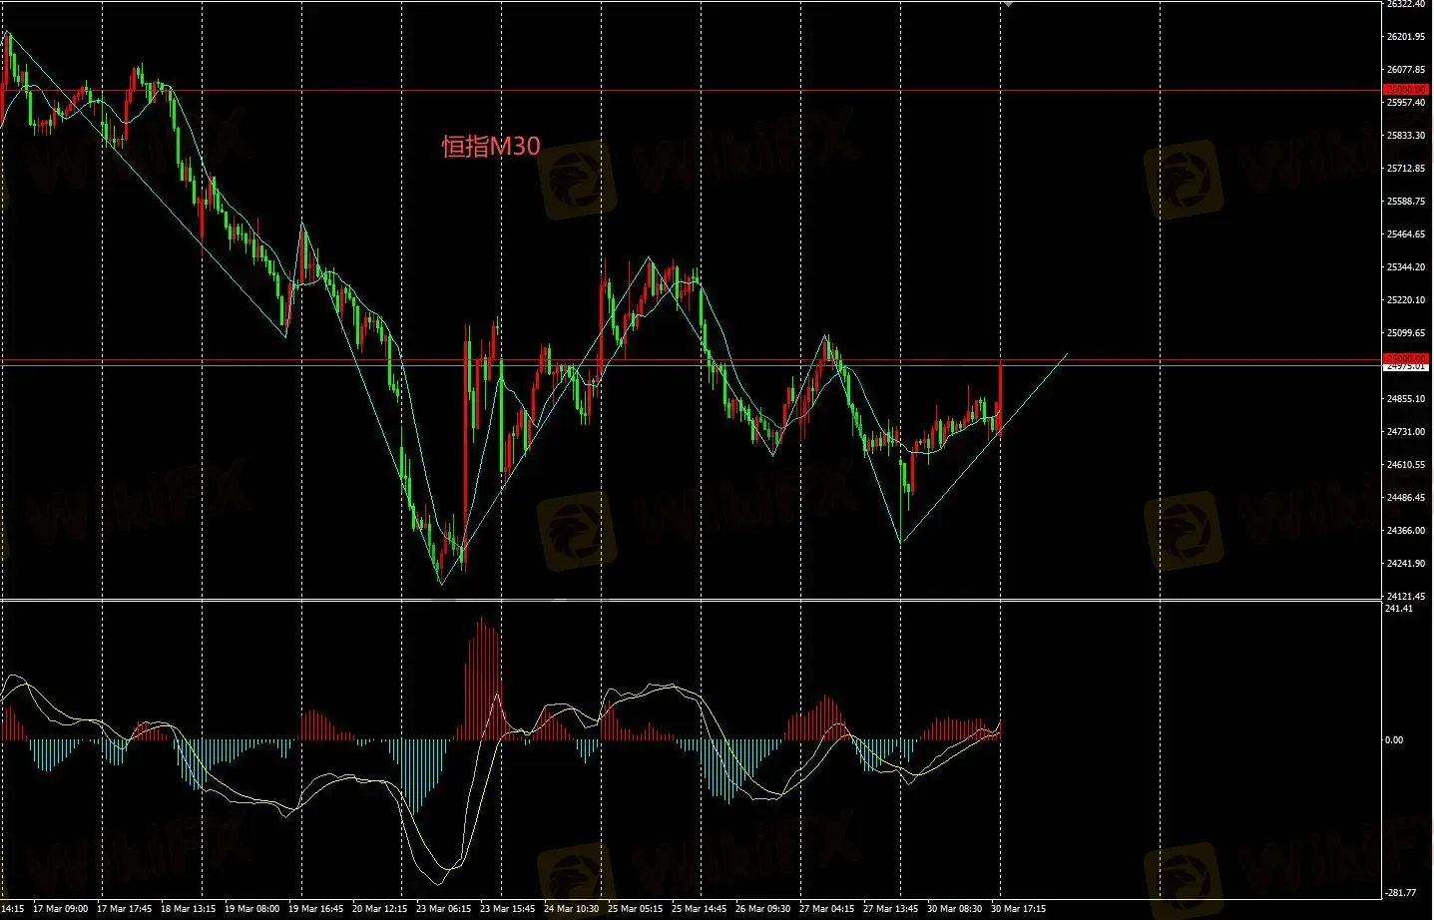Click the 25 Mar 05:15 time label

[x=635, y=909]
